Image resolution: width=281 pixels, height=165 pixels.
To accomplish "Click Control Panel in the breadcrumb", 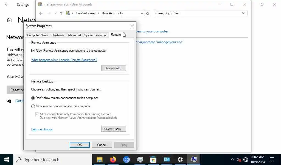I will pos(86,13).
